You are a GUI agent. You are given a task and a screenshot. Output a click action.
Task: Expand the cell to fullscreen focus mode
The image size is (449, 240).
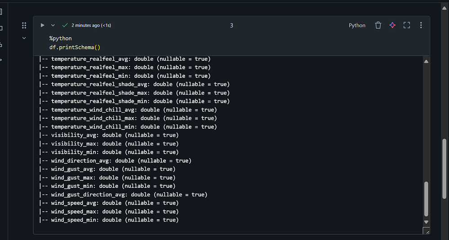point(407,26)
